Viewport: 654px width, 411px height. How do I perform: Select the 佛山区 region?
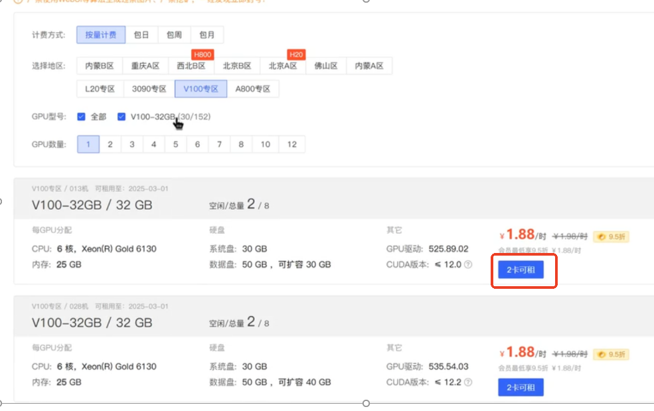pyautogui.click(x=326, y=66)
